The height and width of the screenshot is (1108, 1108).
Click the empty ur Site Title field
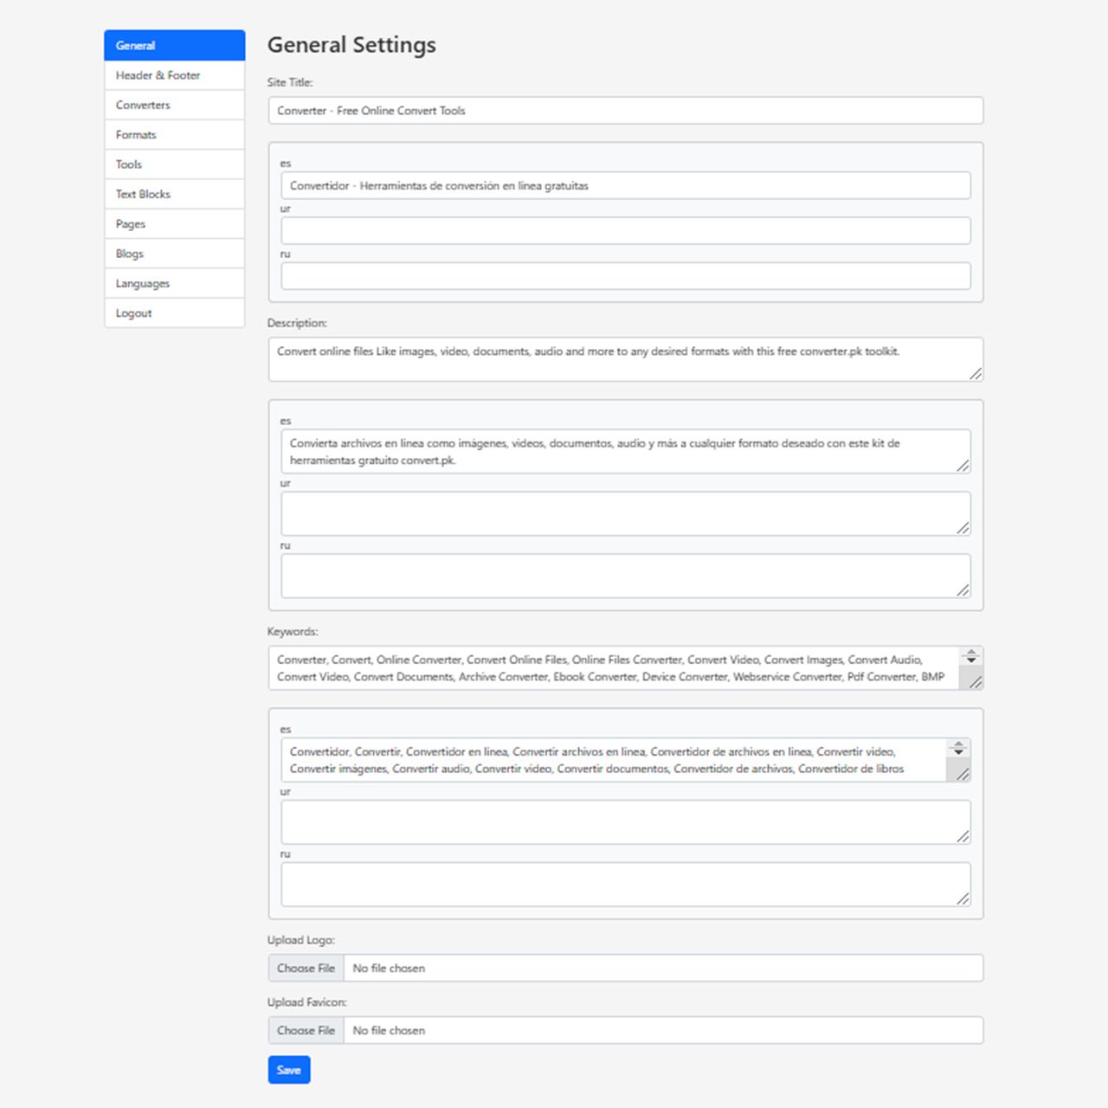point(626,230)
